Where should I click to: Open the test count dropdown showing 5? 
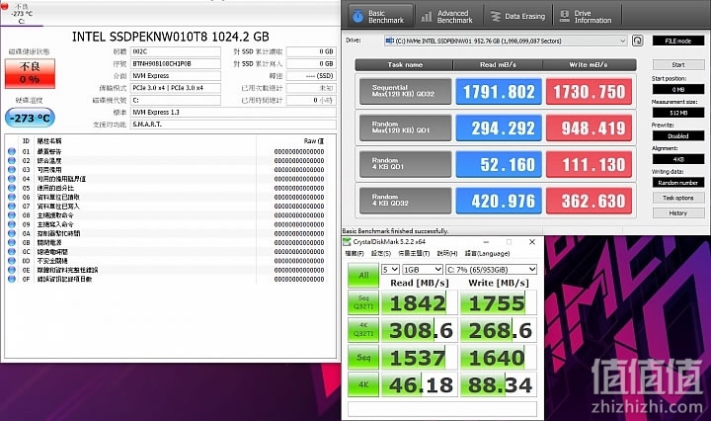click(x=390, y=270)
